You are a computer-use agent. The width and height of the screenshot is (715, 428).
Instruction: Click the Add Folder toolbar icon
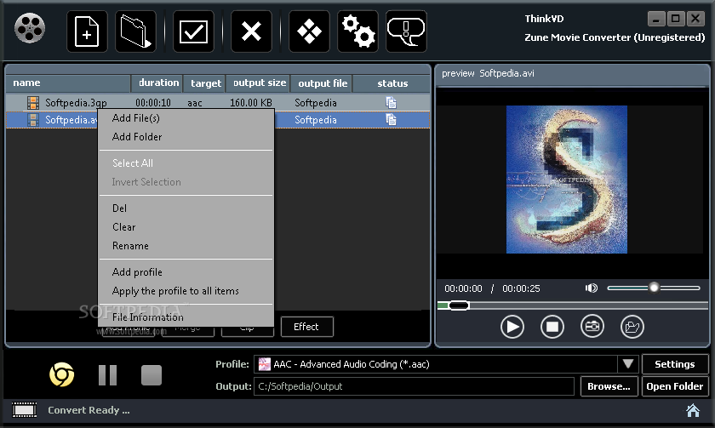136,31
